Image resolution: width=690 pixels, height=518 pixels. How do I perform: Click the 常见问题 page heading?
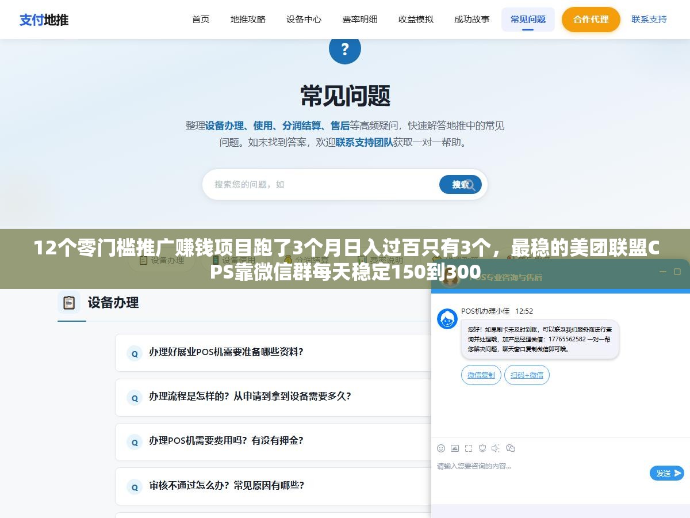coord(345,96)
